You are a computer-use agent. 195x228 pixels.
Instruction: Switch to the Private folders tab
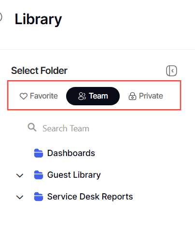click(146, 96)
